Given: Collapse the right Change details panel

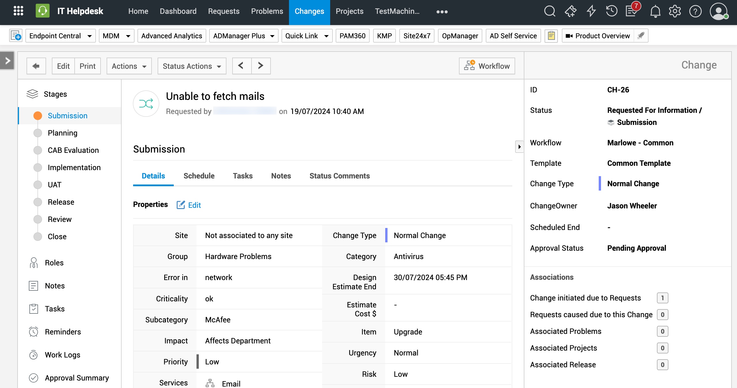Looking at the screenshot, I should click(519, 147).
